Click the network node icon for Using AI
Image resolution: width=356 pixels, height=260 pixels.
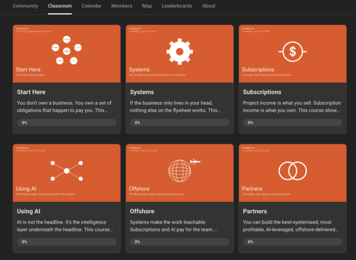pos(67,171)
